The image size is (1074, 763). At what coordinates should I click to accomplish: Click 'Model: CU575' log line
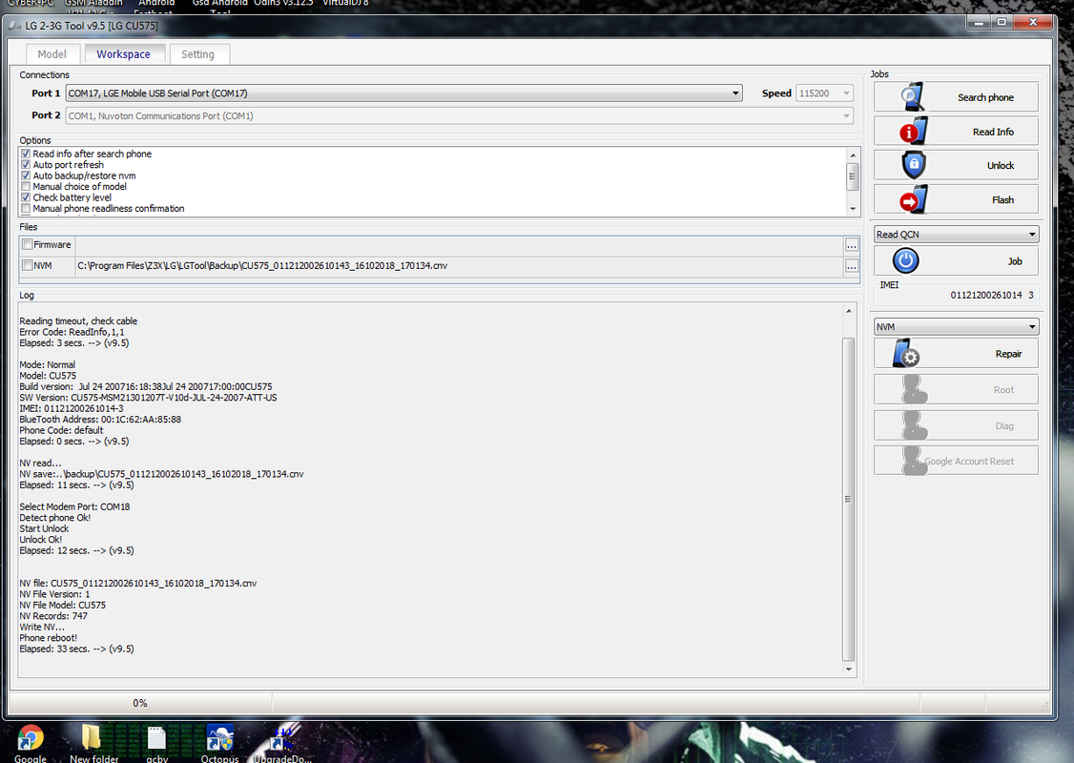(x=48, y=376)
